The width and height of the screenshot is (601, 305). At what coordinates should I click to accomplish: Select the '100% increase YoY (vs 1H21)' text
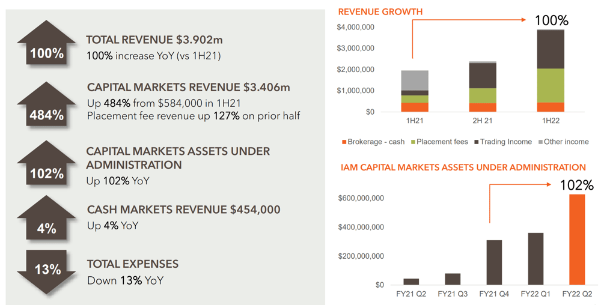[x=154, y=56]
